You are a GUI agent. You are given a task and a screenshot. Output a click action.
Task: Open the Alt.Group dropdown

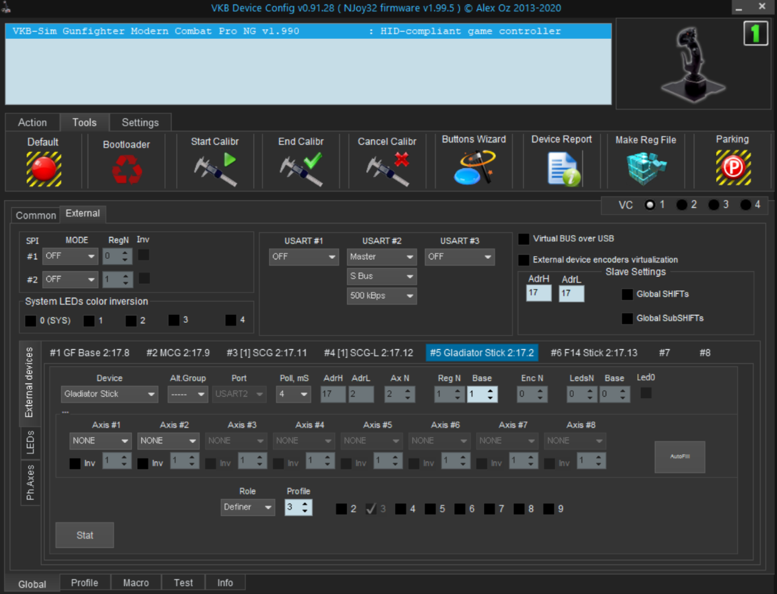[x=187, y=394]
